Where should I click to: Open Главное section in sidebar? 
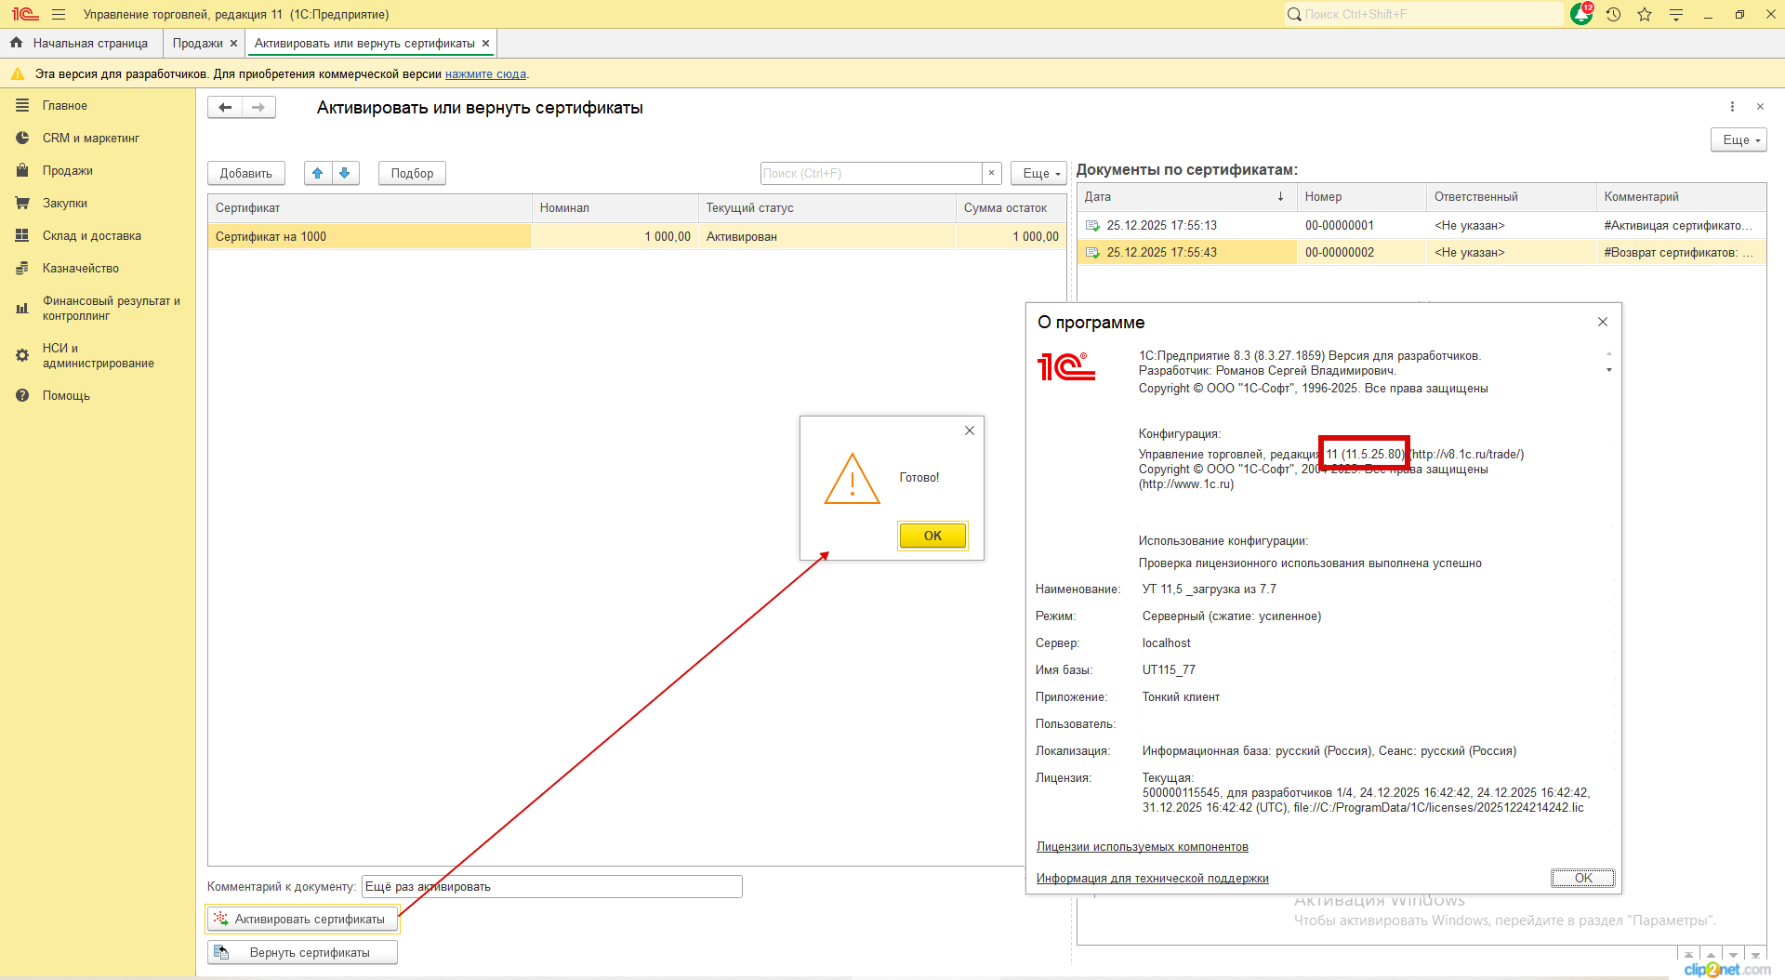65,106
